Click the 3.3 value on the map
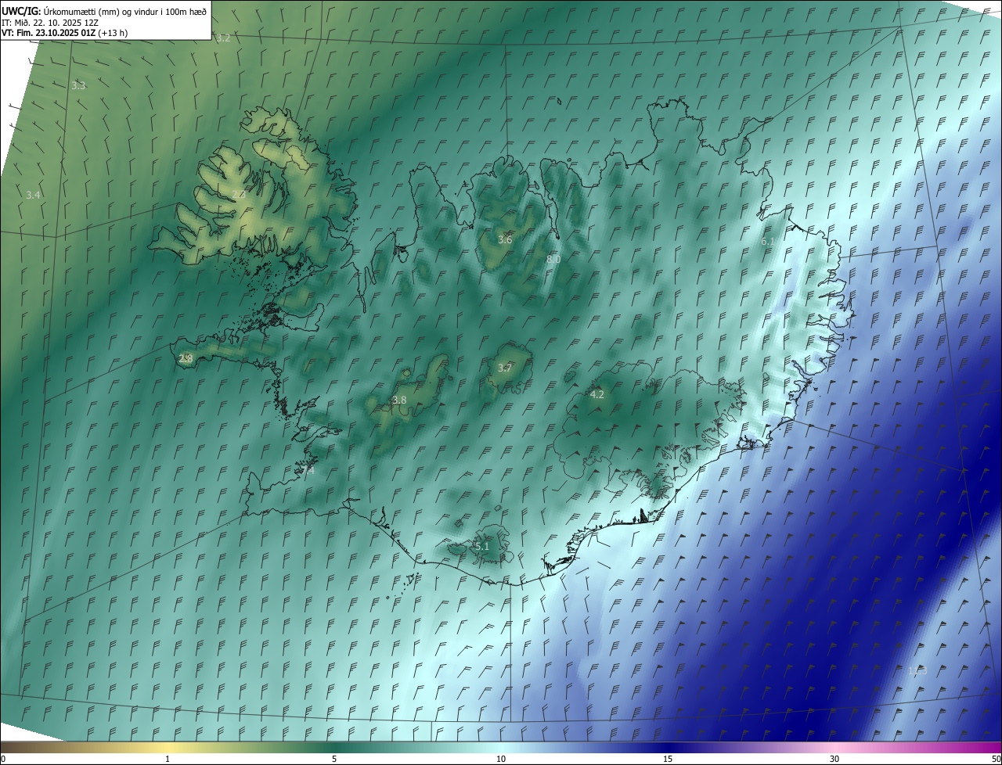1002x765 pixels. (78, 85)
